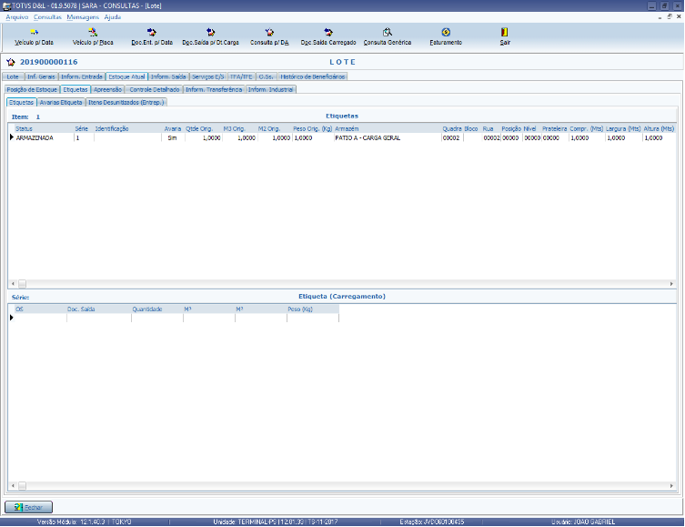
Task: Open the Inform. Transferência sub-tab
Action: click(x=214, y=89)
